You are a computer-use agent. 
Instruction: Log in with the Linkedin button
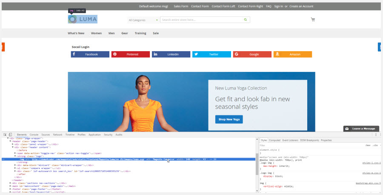171,54
